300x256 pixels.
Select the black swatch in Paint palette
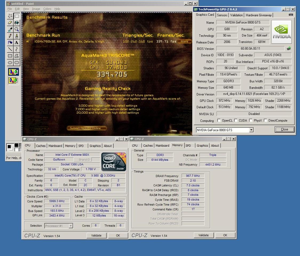[17, 145]
